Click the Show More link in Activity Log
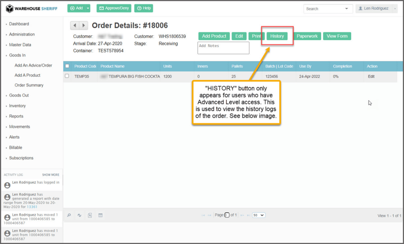Viewport: 404px width, 244px height. pyautogui.click(x=50, y=175)
